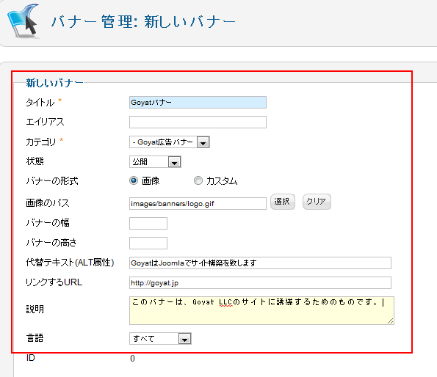Focus the エイリアス input field
The width and height of the screenshot is (437, 377).
pyautogui.click(x=198, y=122)
